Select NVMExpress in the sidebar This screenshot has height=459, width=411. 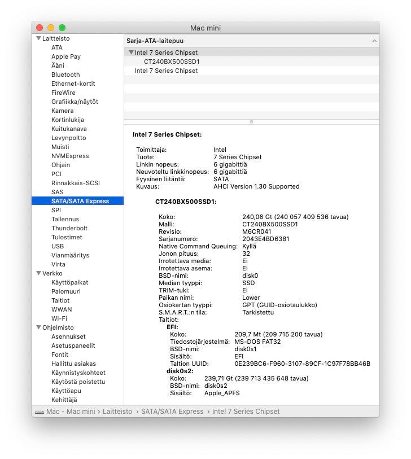coord(70,156)
